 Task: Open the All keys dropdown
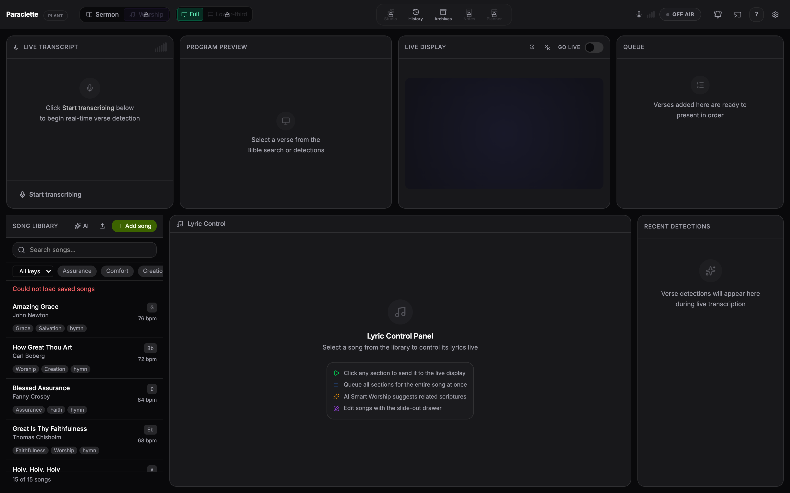click(x=33, y=271)
